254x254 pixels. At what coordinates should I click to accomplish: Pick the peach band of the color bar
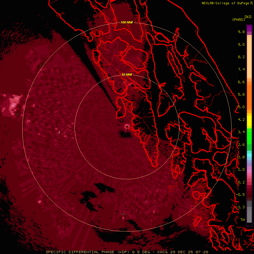pos(249,58)
